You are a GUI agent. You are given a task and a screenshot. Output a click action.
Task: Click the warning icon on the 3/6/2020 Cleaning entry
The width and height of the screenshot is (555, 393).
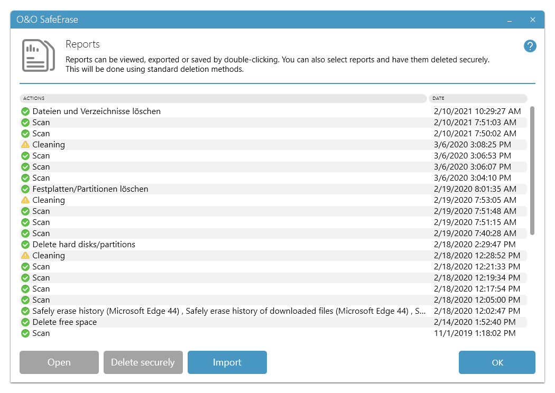[x=25, y=144]
